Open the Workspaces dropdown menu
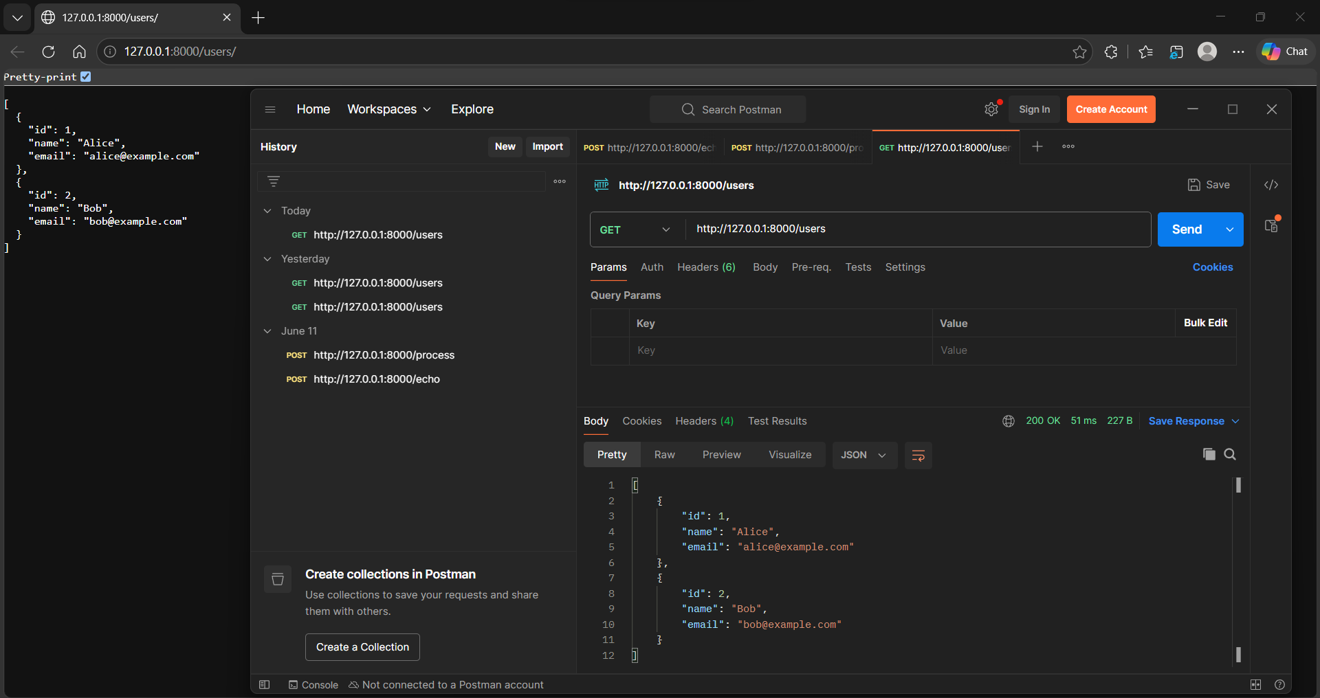 [x=389, y=109]
